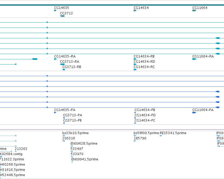Select transcript CG3713-RB label
The height and width of the screenshot is (179, 224).
click(72, 67)
